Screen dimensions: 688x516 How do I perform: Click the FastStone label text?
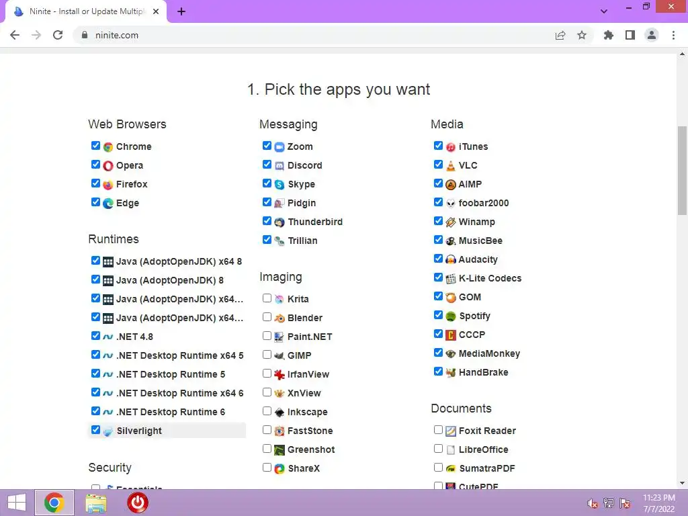310,431
